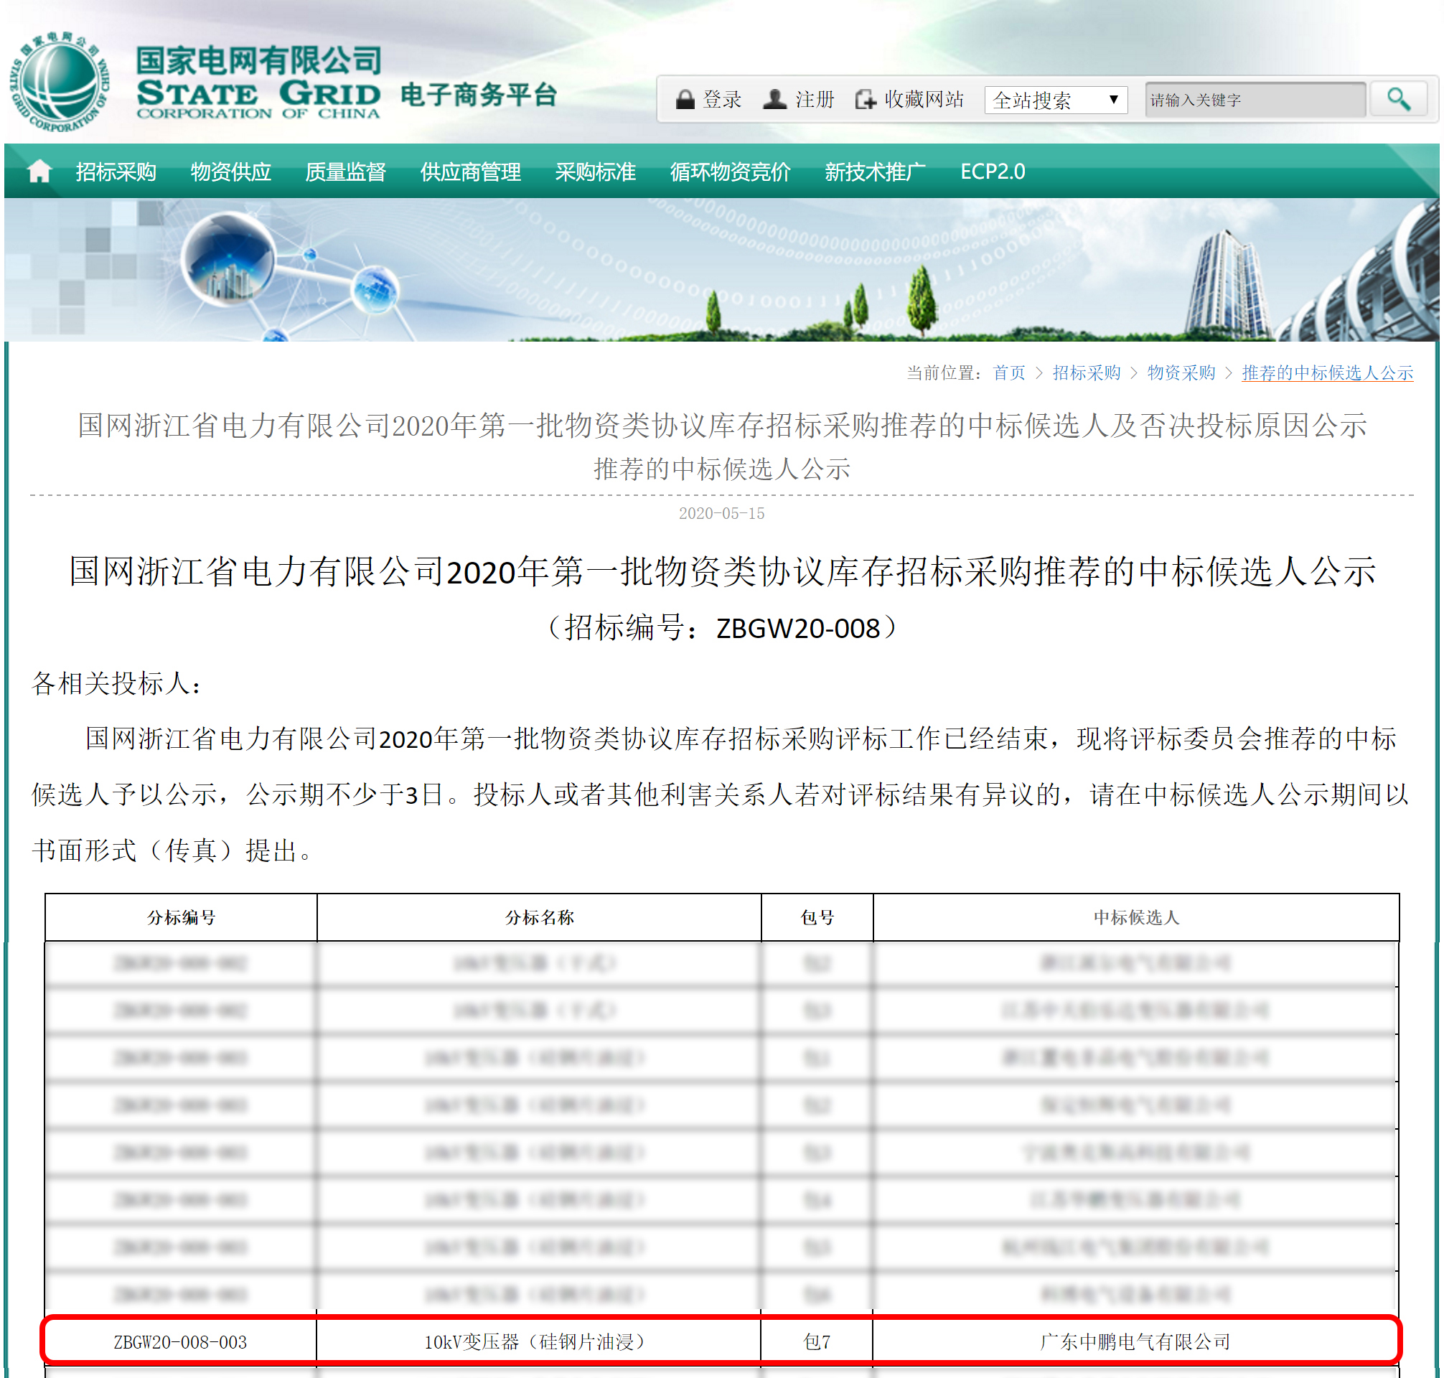
Task: Open the 招标采购 menu
Action: [116, 172]
